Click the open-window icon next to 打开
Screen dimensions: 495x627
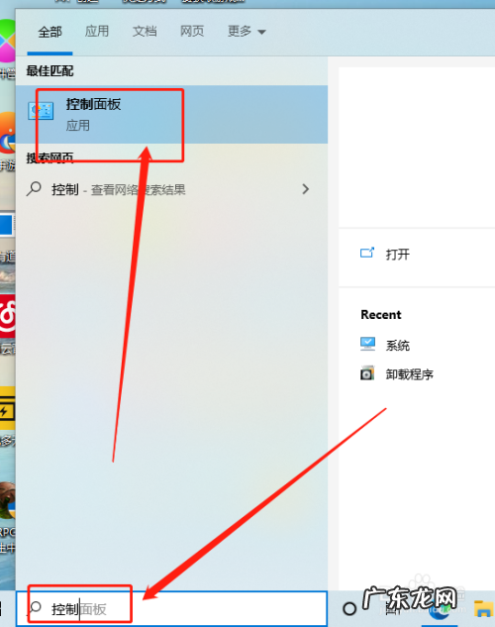coord(367,254)
